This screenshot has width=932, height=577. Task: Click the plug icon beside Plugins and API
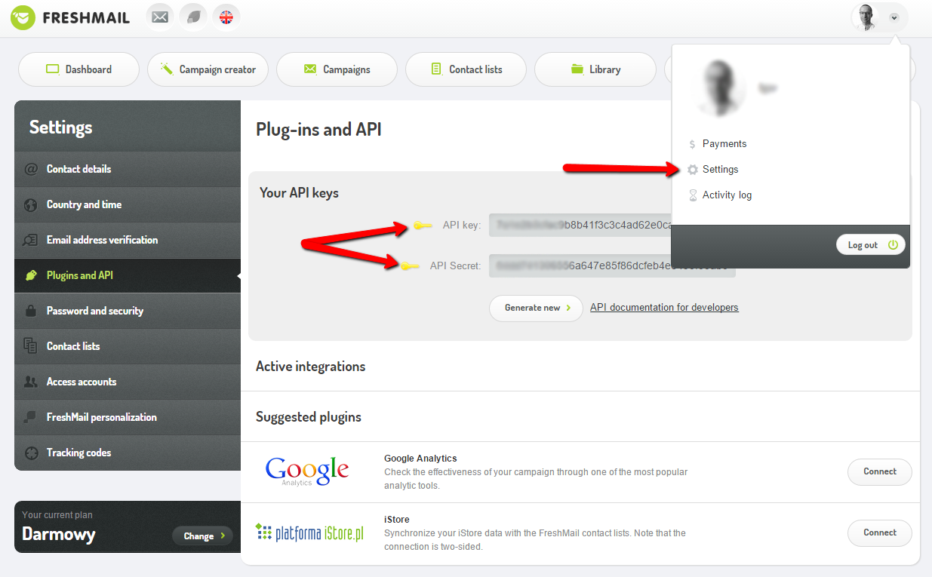point(31,275)
